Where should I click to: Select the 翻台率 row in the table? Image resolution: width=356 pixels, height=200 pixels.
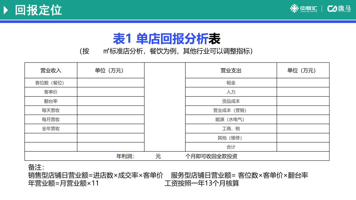pos(51,101)
